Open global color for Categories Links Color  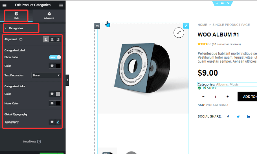pyautogui.click(x=52, y=94)
